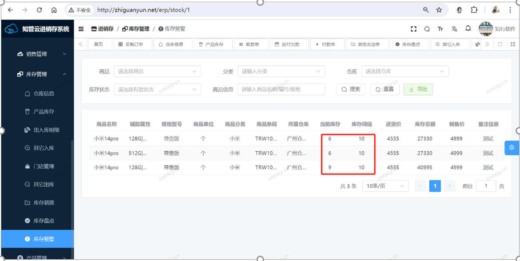
Task: Bookmark this page with star icon
Action: click(439, 10)
